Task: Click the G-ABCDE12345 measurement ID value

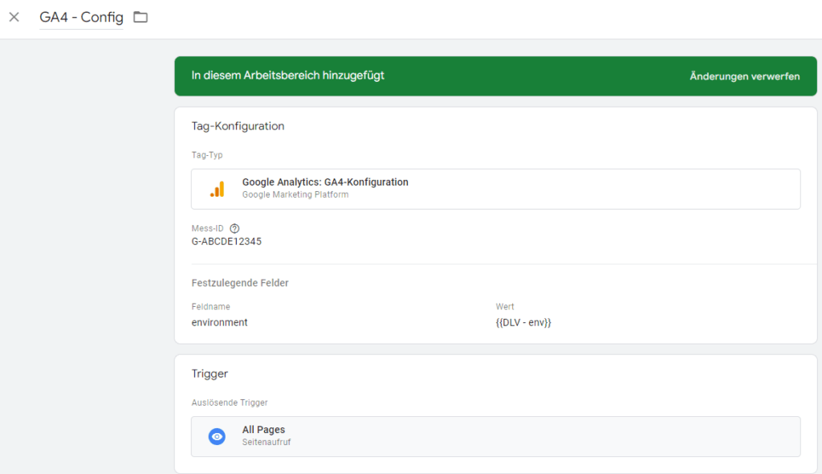Action: point(226,241)
